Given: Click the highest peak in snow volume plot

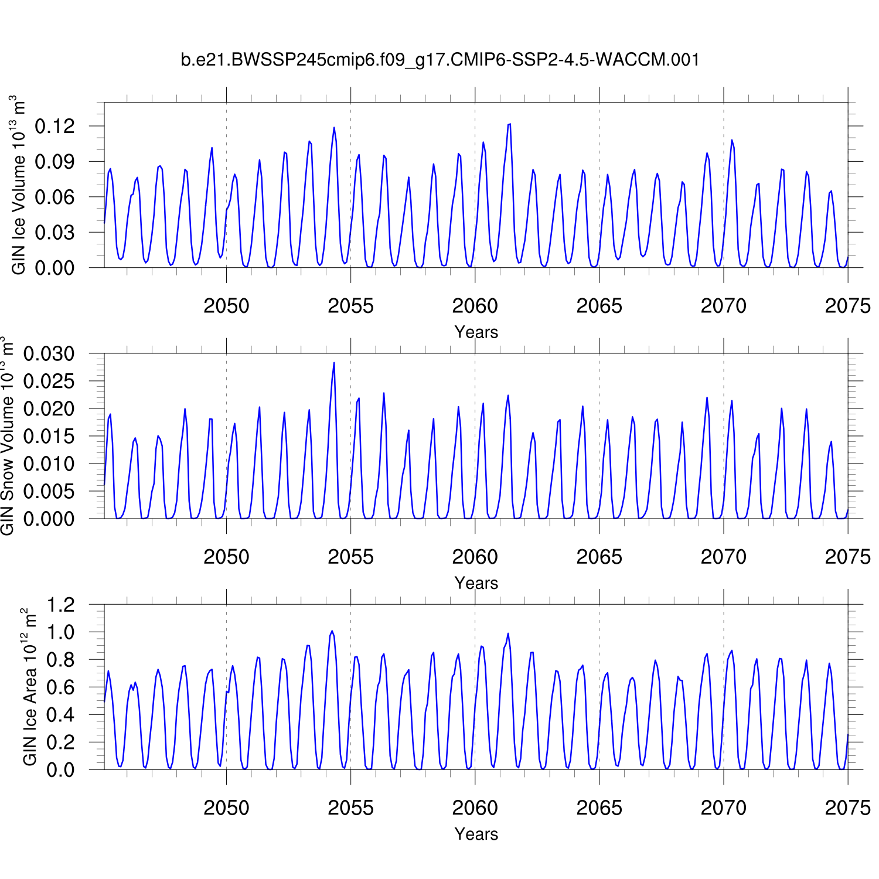Looking at the screenshot, I should (334, 363).
